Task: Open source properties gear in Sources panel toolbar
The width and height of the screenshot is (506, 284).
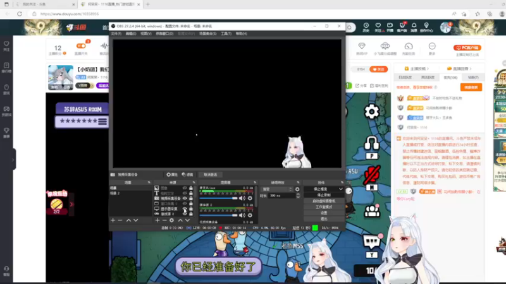Action: pyautogui.click(x=171, y=220)
